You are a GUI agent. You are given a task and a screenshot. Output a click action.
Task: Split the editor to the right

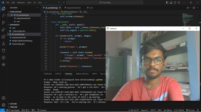click(x=194, y=8)
